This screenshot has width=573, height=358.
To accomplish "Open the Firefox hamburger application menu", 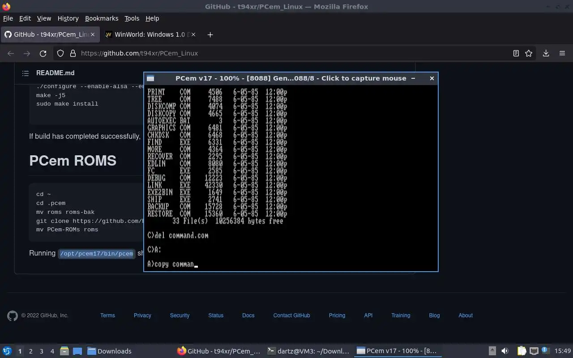I will [x=562, y=53].
